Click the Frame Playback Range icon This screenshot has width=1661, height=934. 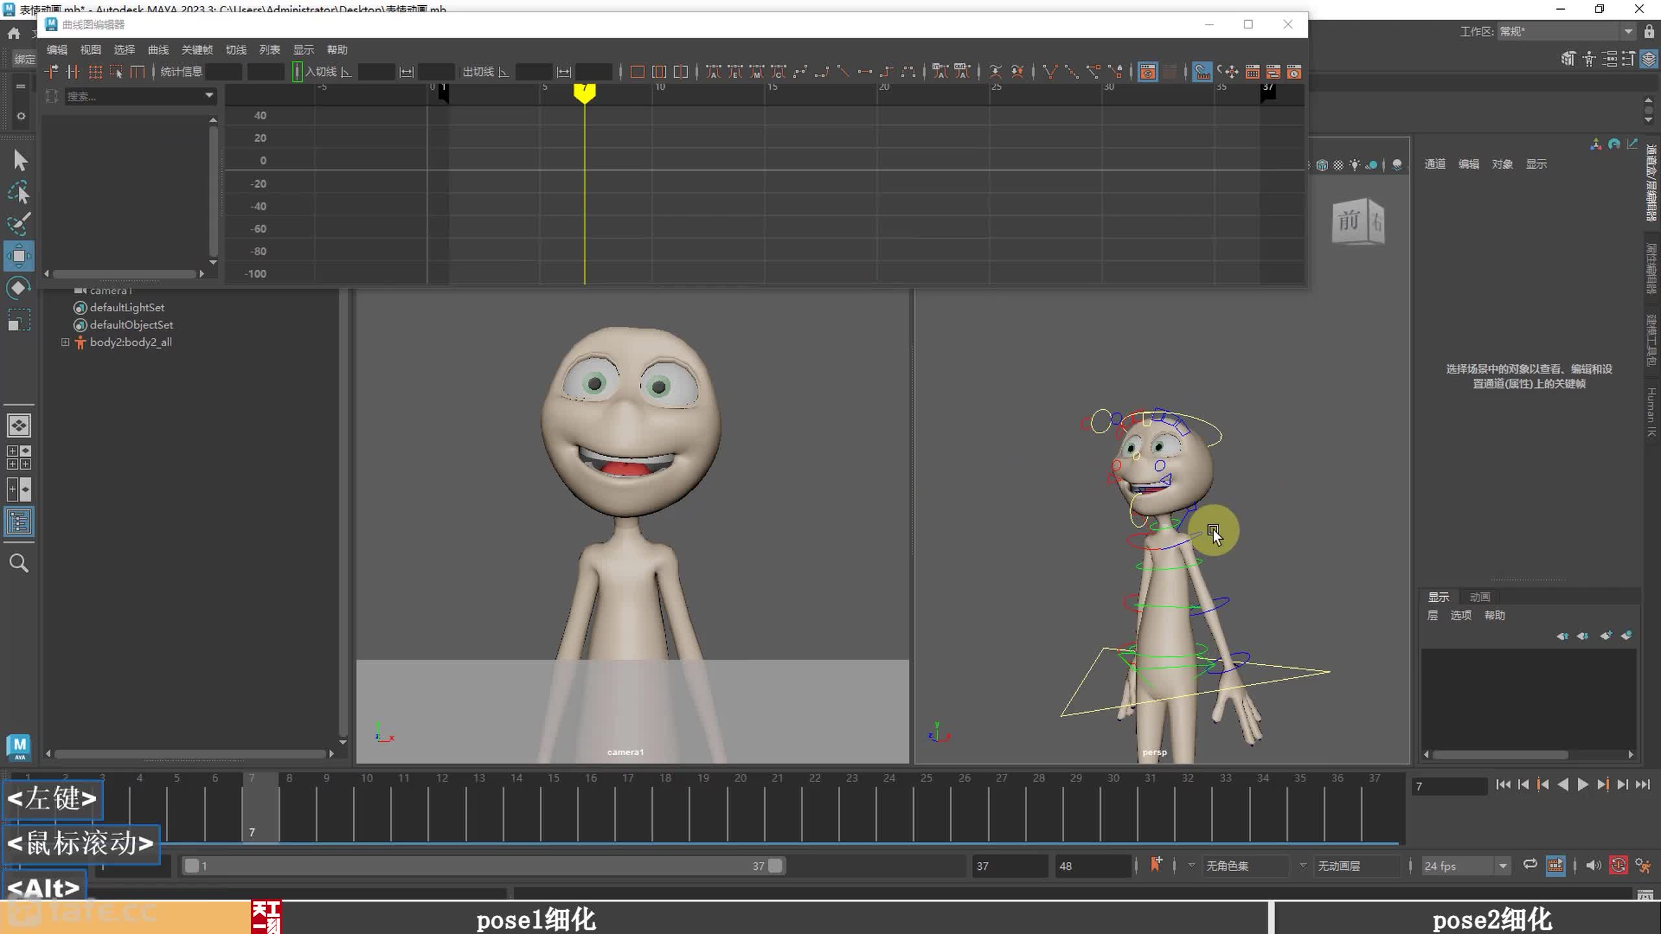(x=659, y=71)
